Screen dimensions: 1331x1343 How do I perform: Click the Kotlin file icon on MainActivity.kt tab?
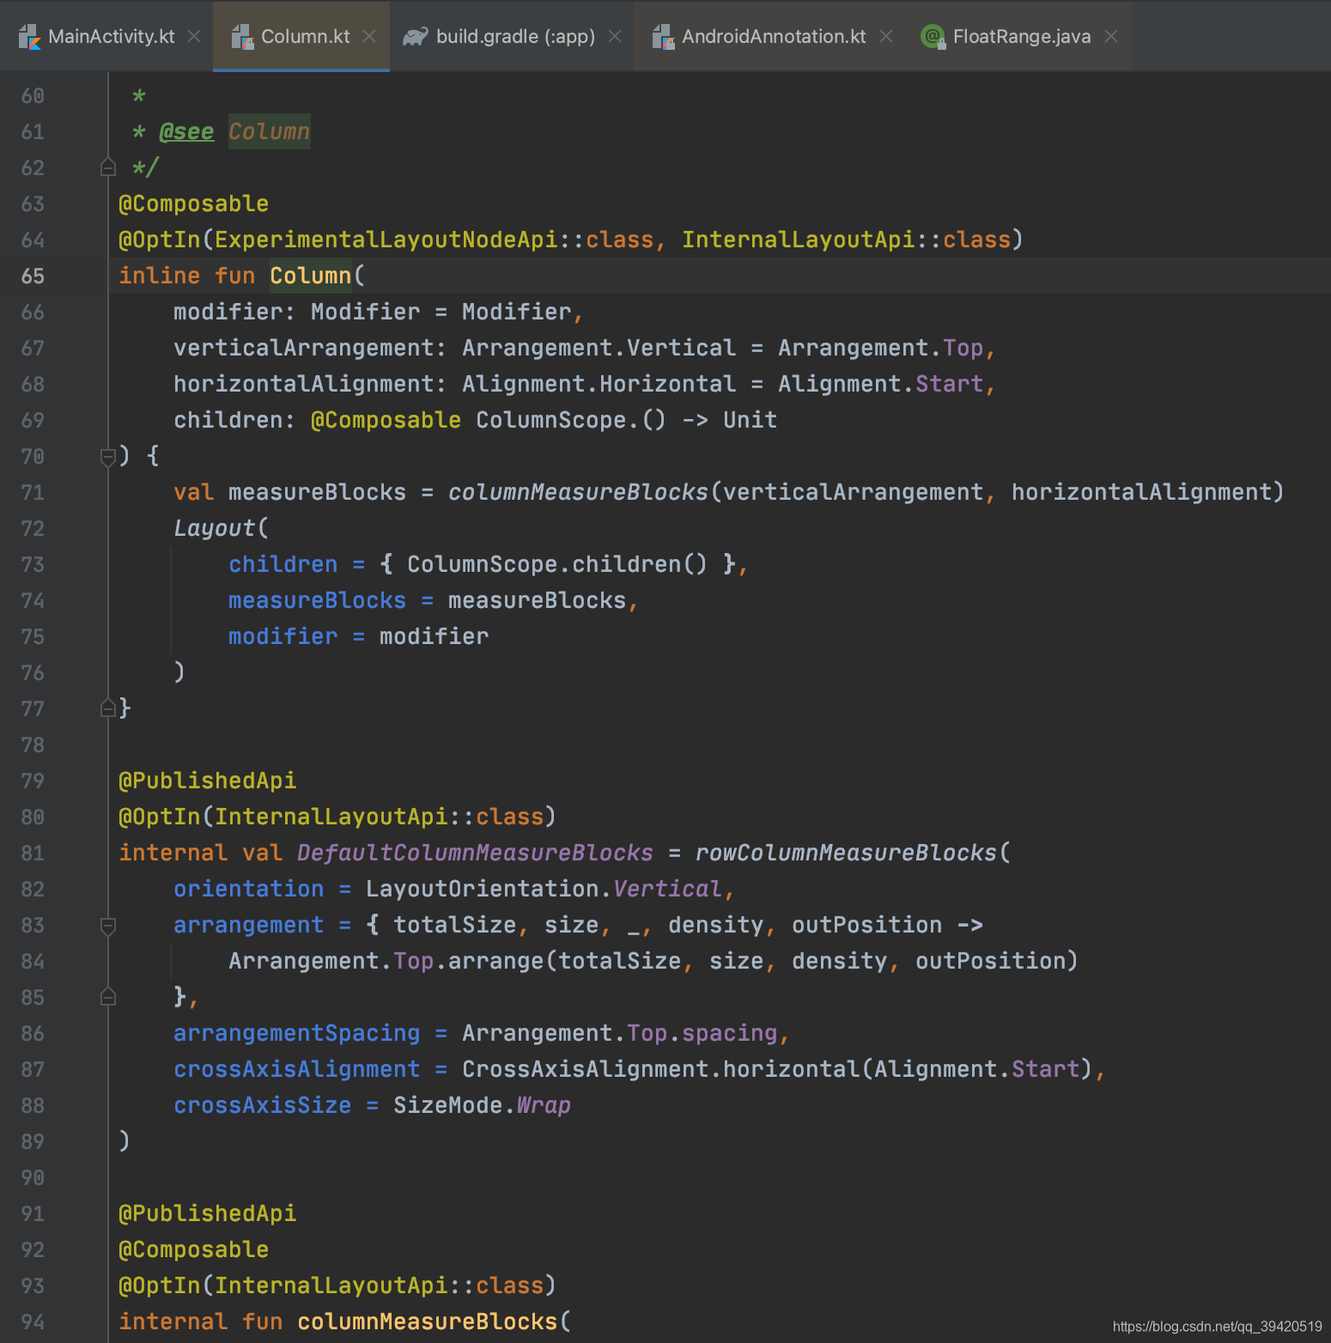(x=29, y=37)
